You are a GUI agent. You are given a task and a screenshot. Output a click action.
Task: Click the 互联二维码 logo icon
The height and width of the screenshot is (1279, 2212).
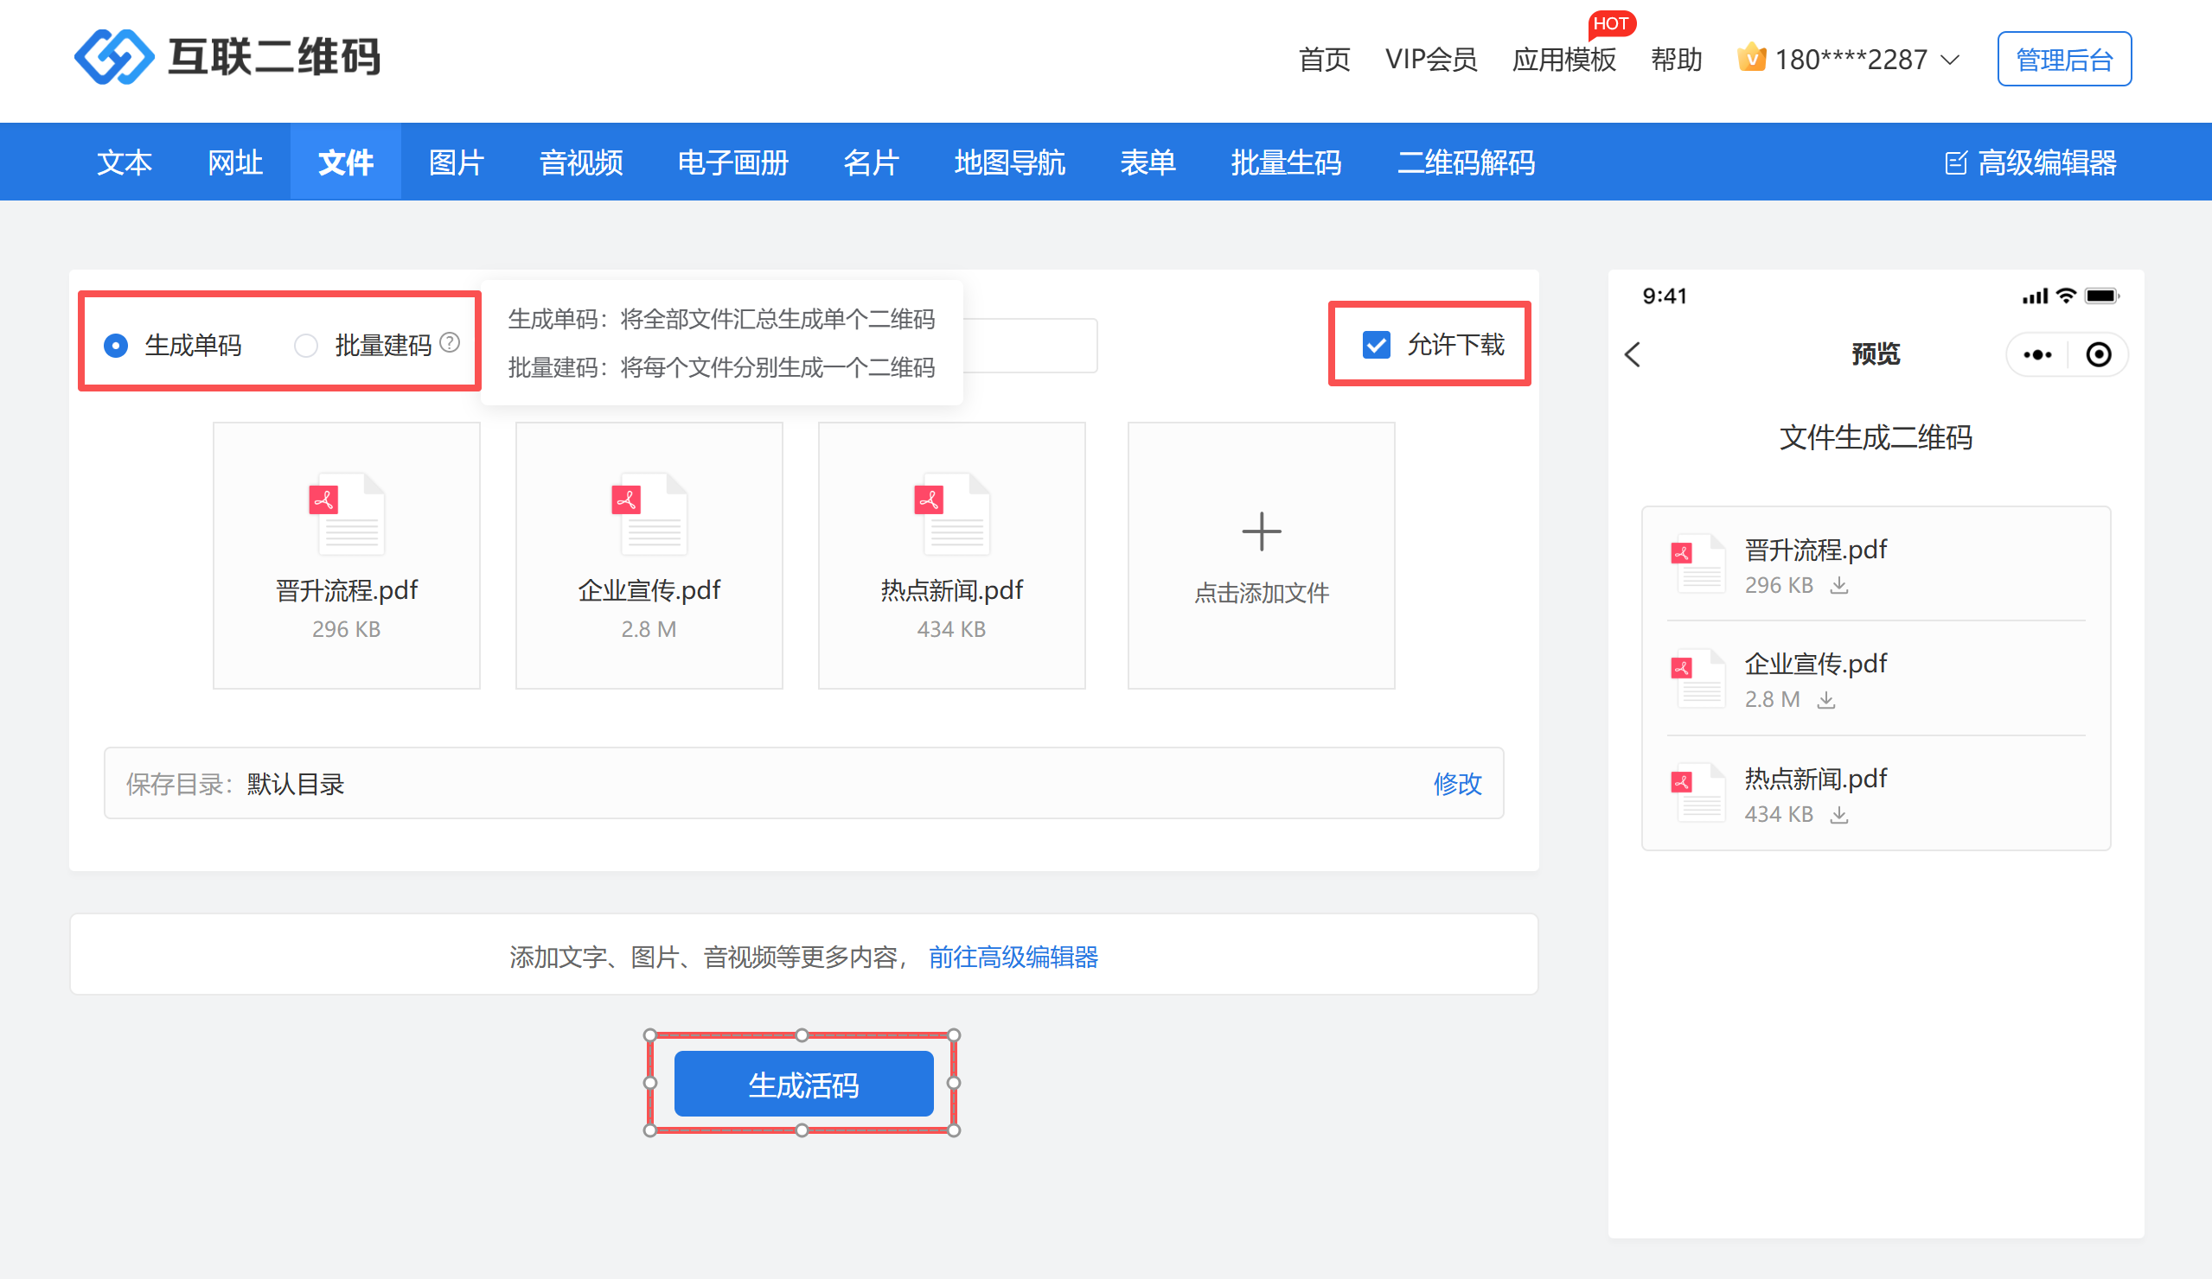[114, 57]
